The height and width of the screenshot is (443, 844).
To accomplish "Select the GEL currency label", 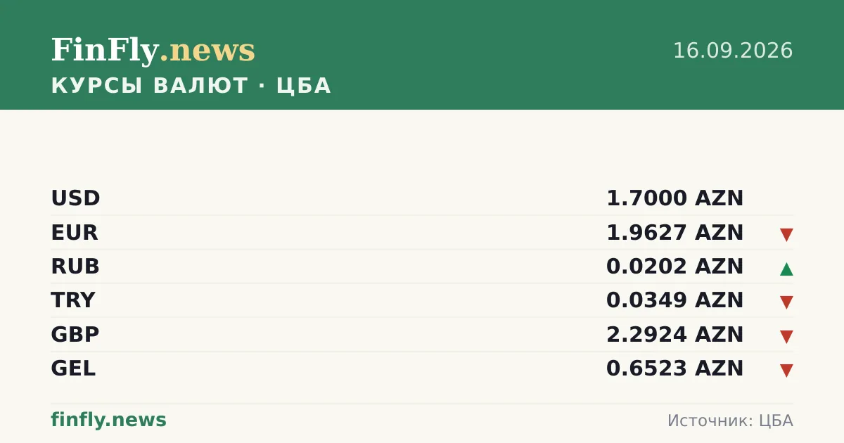I will point(73,368).
